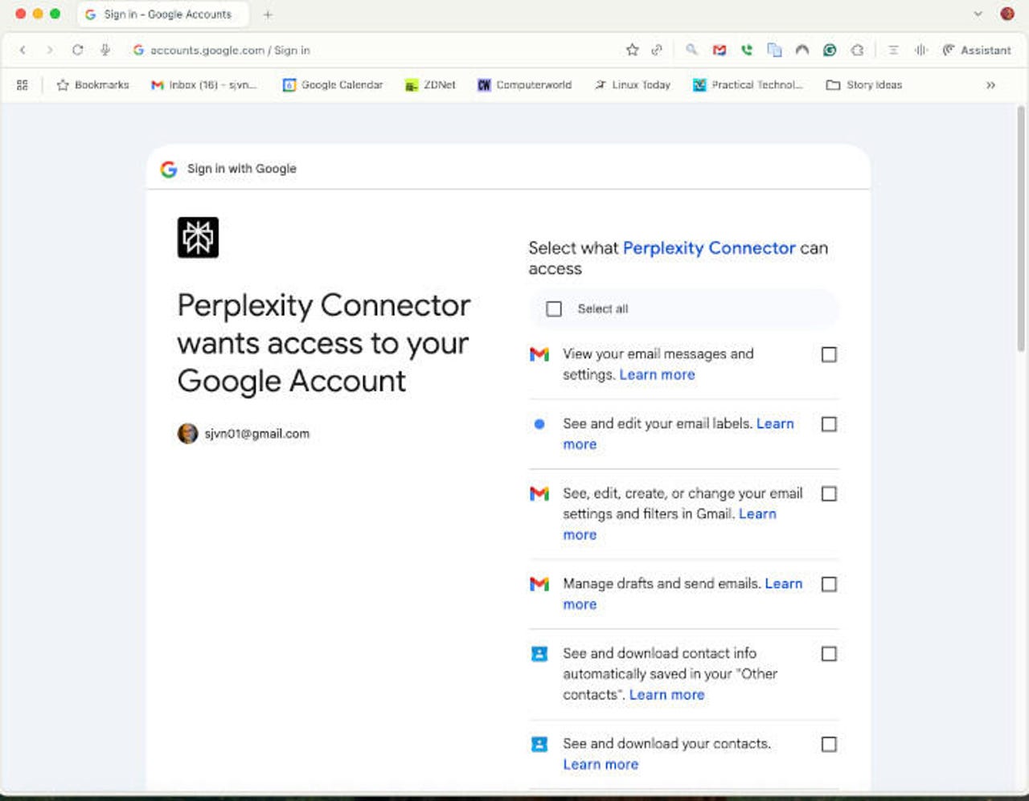Viewport: 1029px width, 801px height.
Task: Check the Select all checkbox
Action: click(554, 309)
